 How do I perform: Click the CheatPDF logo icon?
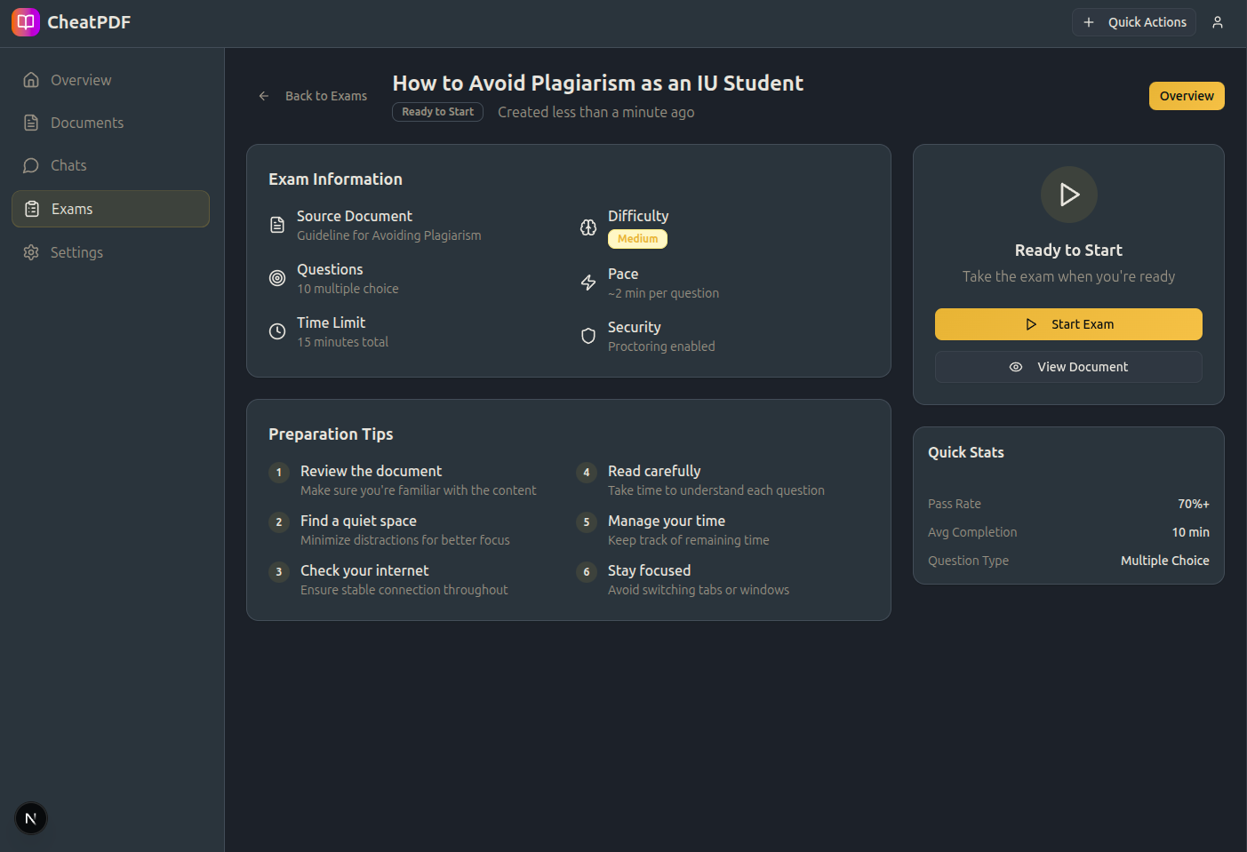26,22
